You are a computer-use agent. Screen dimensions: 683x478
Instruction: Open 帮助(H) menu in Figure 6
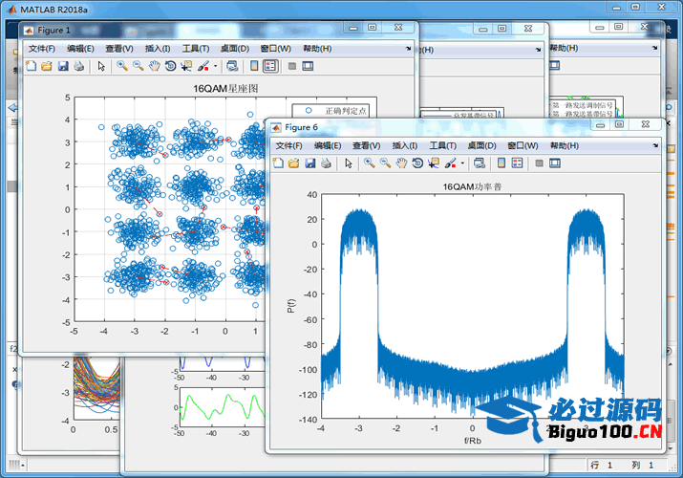[x=565, y=145]
